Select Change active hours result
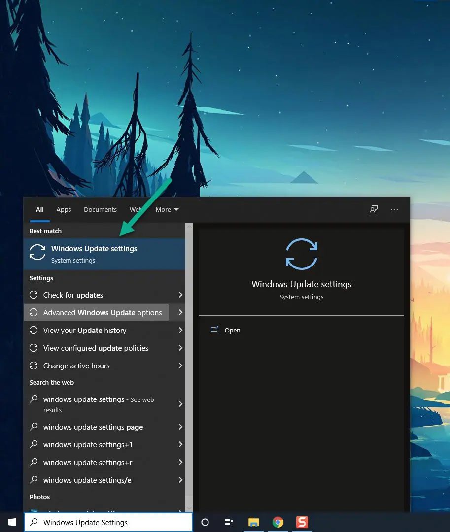This screenshot has height=532, width=450. click(104, 366)
